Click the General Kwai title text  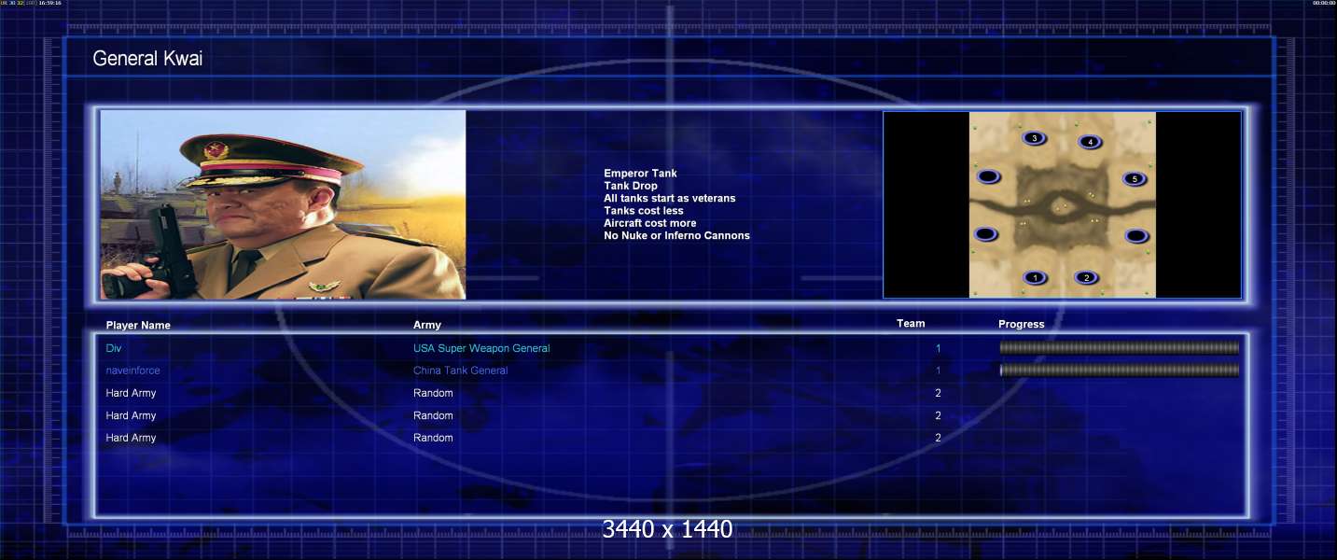click(x=147, y=59)
